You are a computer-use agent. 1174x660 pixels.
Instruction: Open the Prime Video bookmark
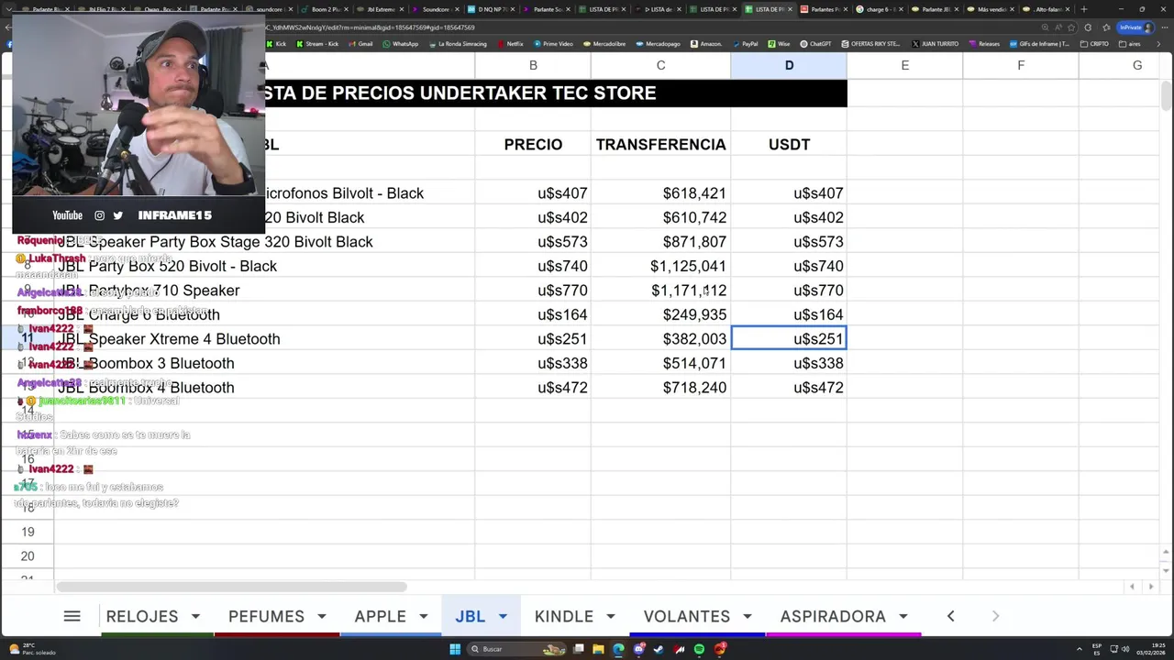point(553,43)
